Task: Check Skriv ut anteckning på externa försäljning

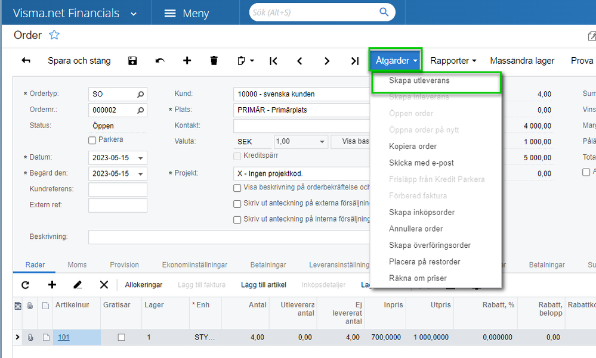Action: (x=237, y=204)
